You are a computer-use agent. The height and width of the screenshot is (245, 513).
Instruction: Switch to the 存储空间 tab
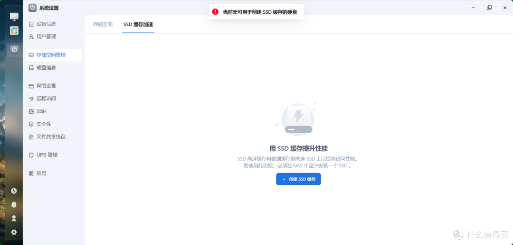[103, 25]
